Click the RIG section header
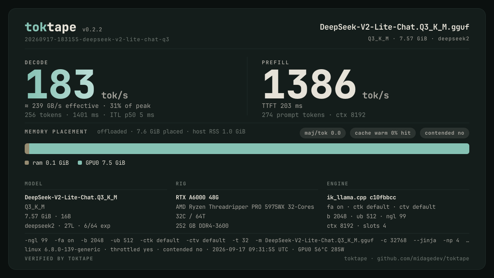 tap(181, 184)
